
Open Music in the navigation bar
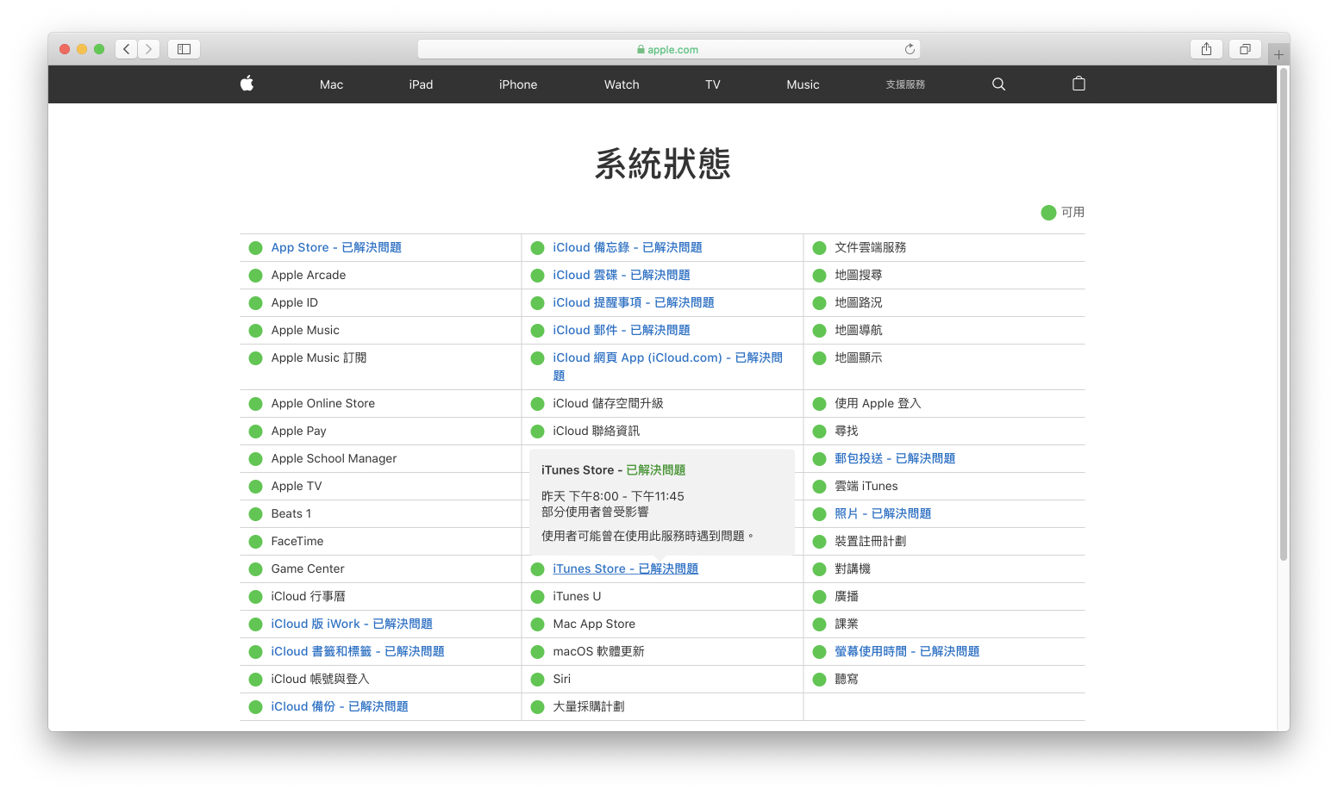(x=803, y=84)
